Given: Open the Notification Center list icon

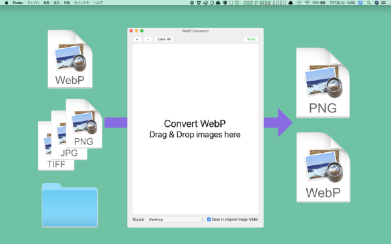Looking at the screenshot, I should click(384, 3).
